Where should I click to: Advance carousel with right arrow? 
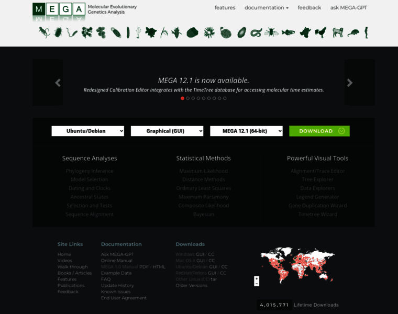[349, 83]
